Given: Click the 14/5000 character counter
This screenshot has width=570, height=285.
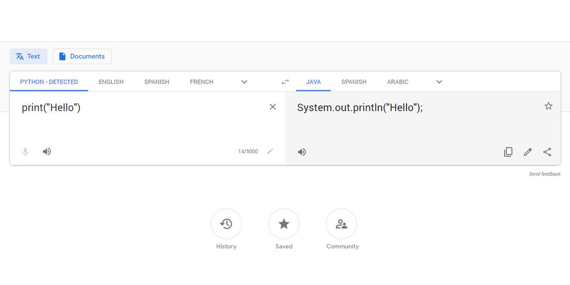Looking at the screenshot, I should click(x=248, y=152).
